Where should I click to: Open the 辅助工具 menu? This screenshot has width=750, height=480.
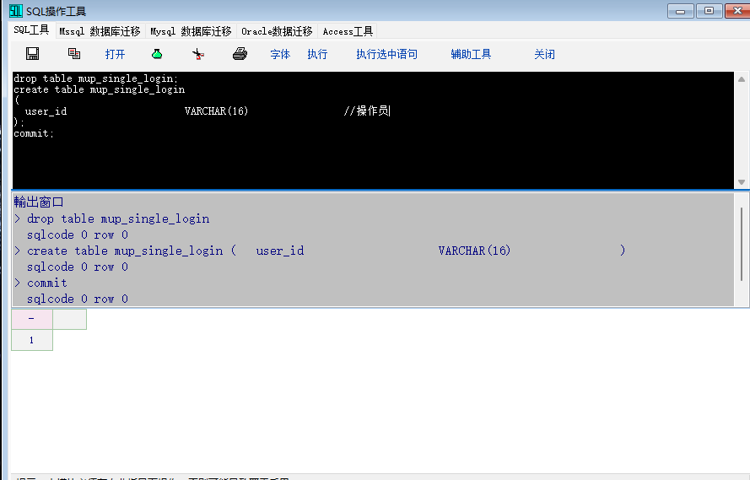click(471, 54)
